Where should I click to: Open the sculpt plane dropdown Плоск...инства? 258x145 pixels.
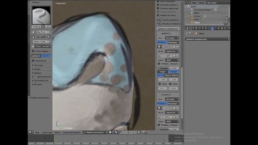coord(43,46)
